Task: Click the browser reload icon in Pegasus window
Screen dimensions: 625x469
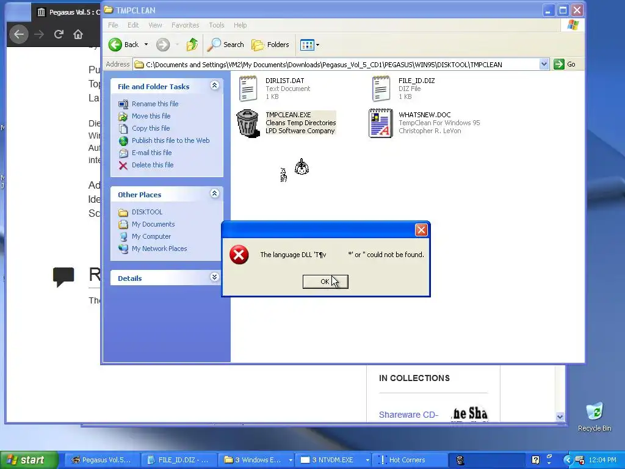Action: (59, 34)
